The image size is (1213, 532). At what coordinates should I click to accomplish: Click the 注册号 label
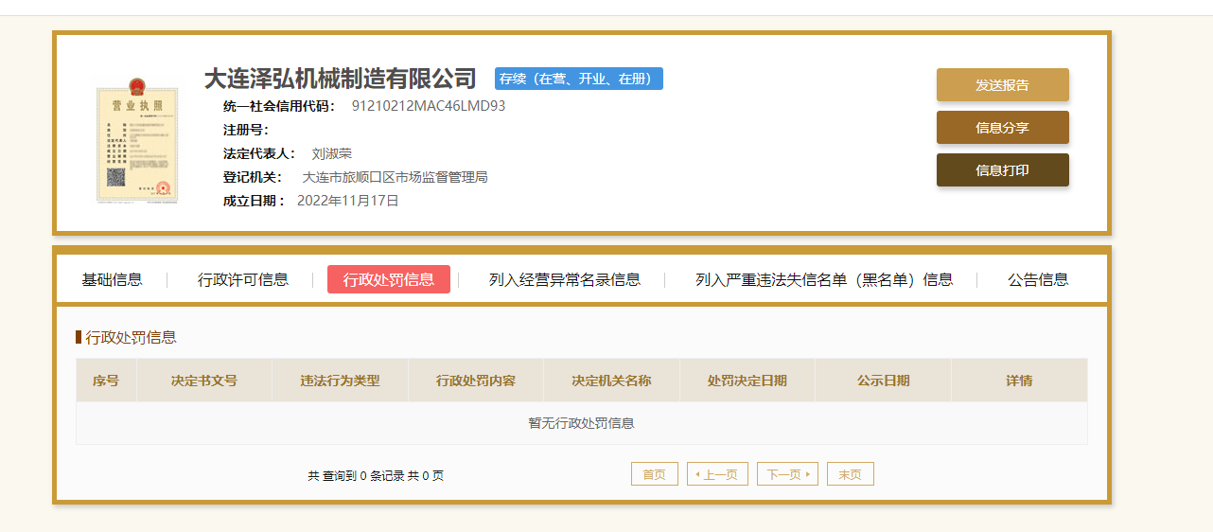(246, 130)
